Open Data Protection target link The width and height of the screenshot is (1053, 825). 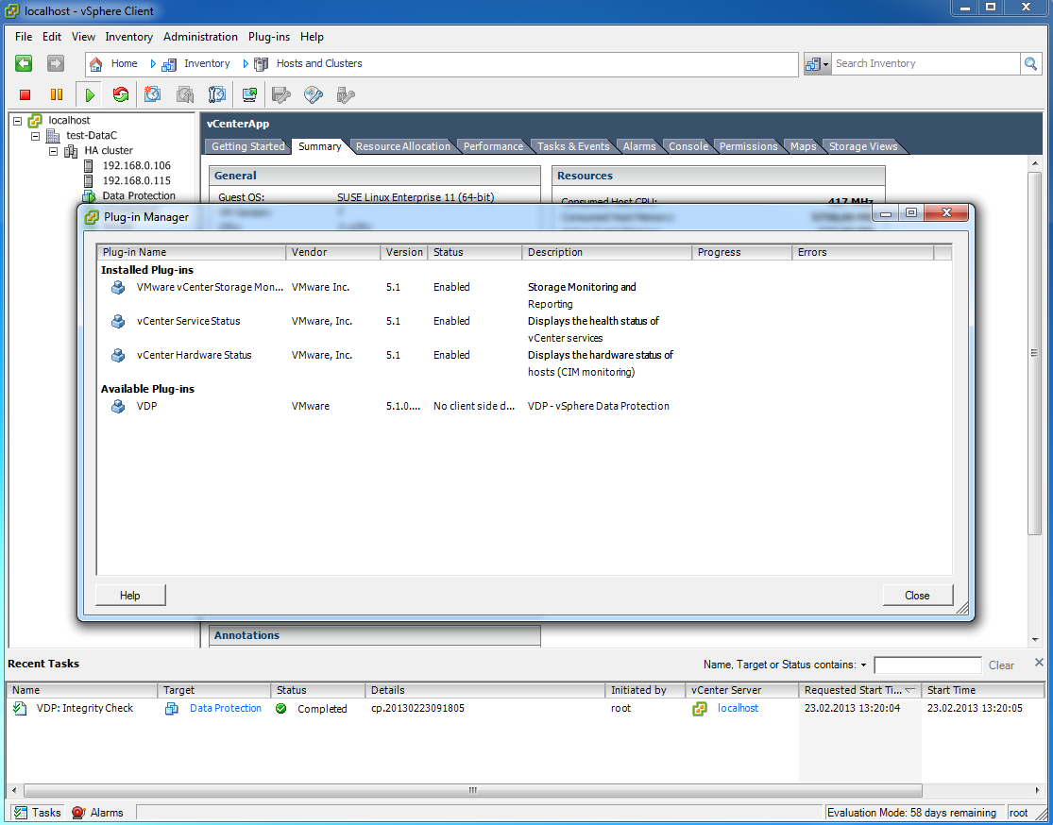(x=226, y=708)
